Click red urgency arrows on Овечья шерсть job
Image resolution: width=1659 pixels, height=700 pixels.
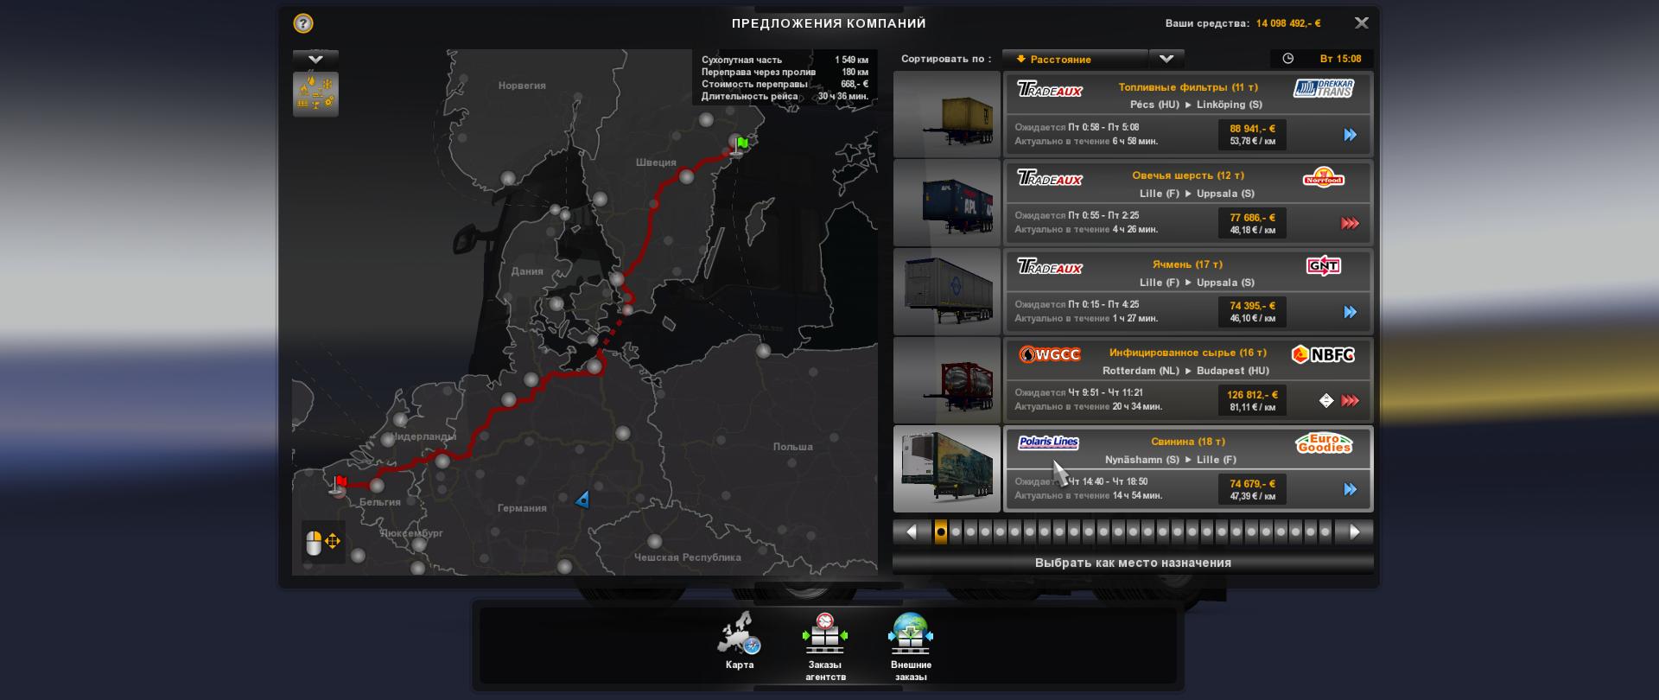coord(1350,224)
